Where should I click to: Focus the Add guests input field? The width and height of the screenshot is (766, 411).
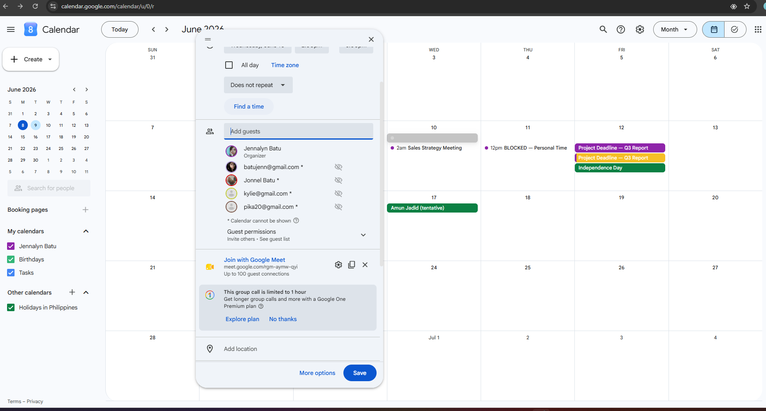pyautogui.click(x=299, y=131)
